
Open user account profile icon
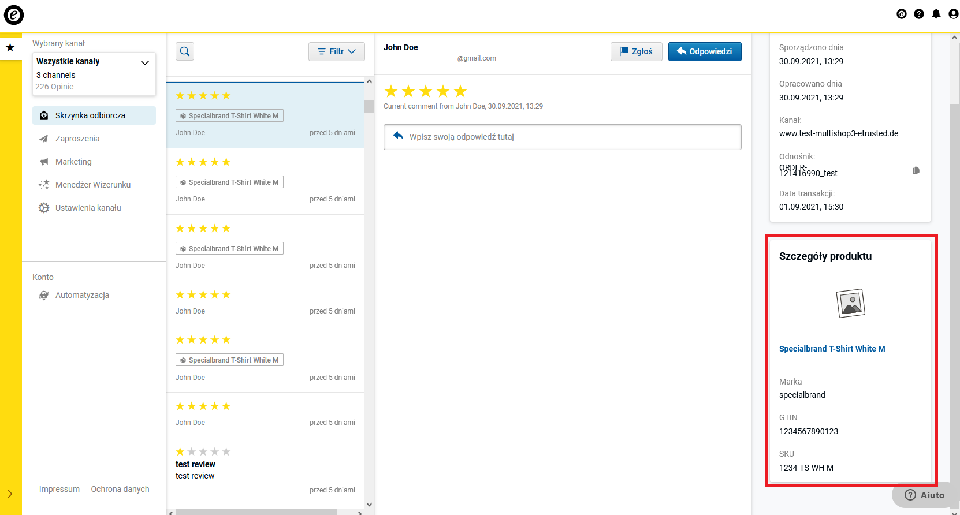pos(954,14)
